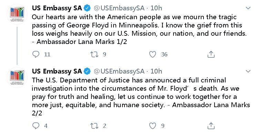Like the second tweet with 9 likes
The height and width of the screenshot is (134, 258).
coord(152,126)
